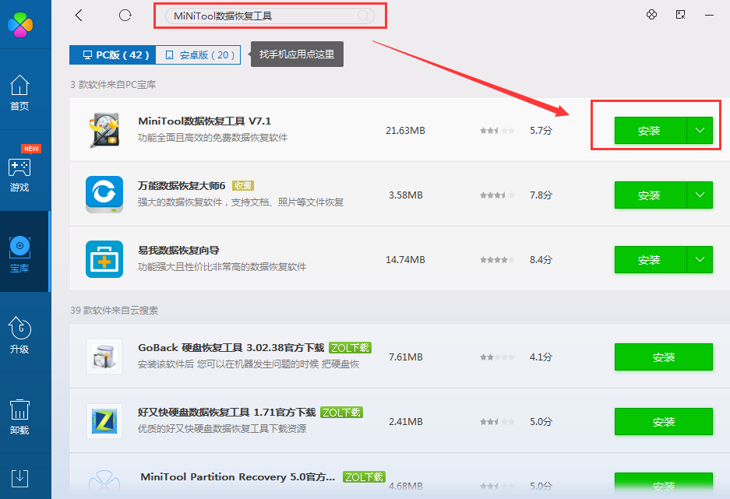The width and height of the screenshot is (730, 499).
Task: Click the ZOL下载 badge on MiniTool Partition Recovery row
Action: (x=364, y=476)
